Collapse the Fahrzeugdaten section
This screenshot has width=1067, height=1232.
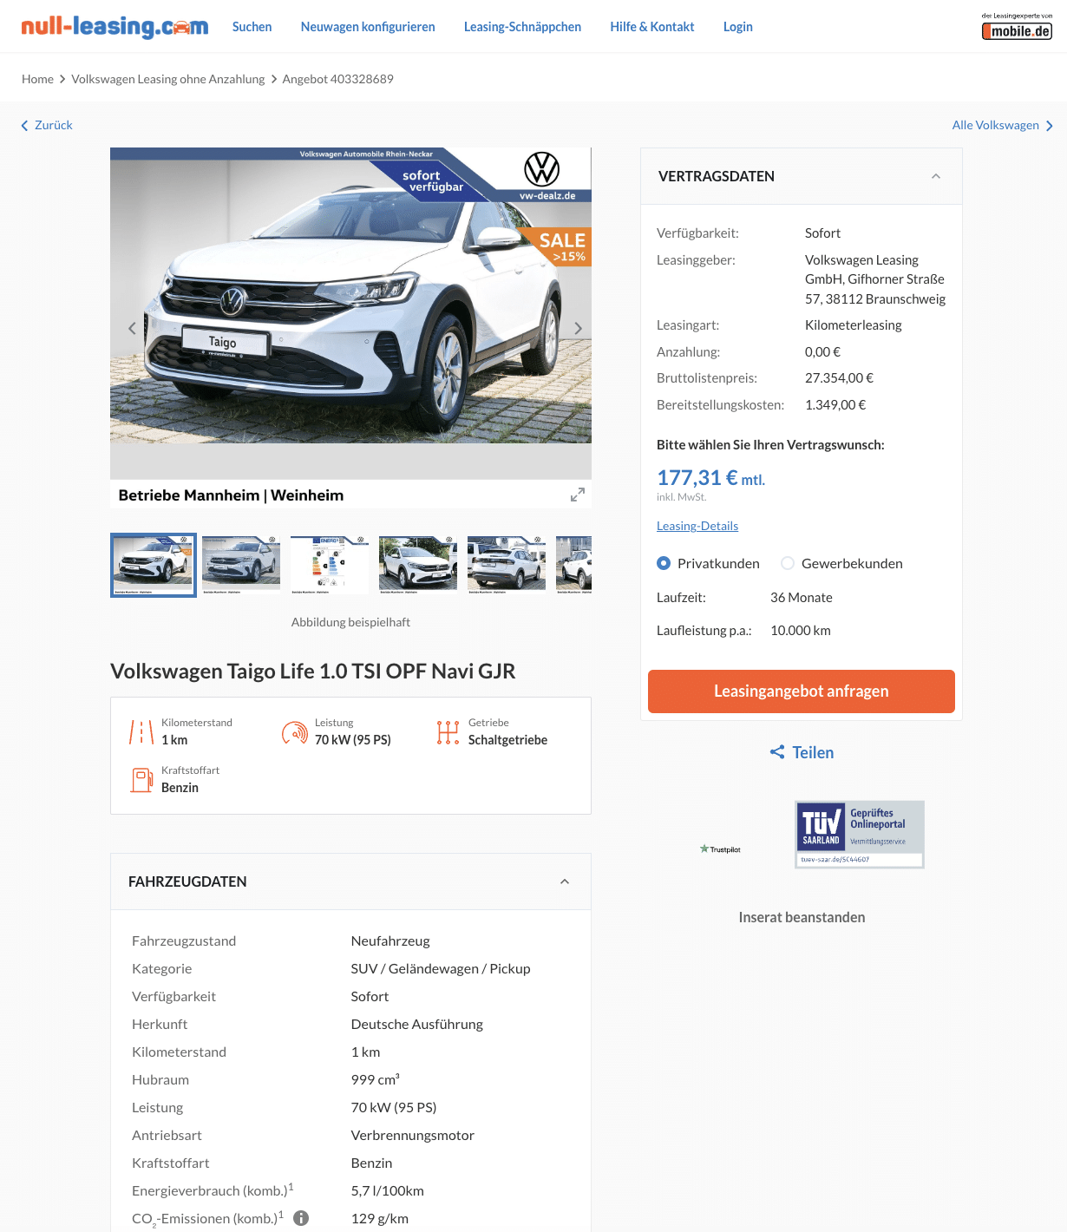(x=565, y=881)
